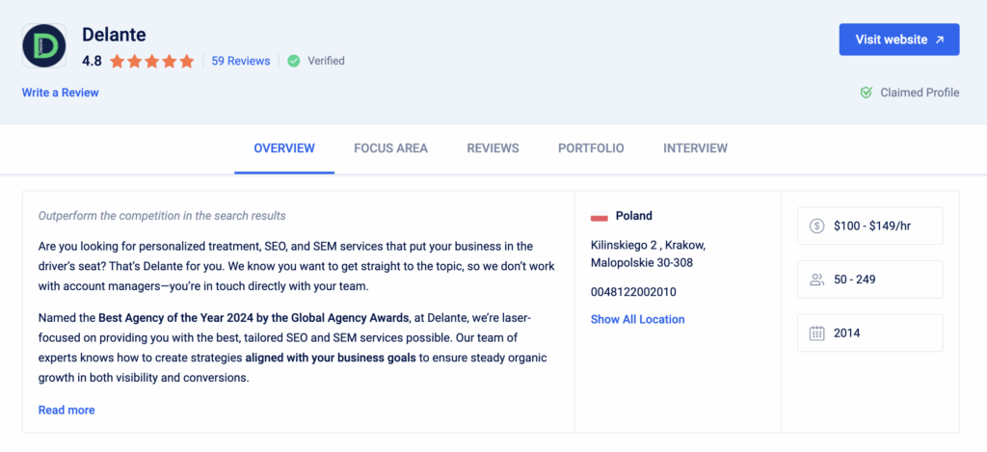This screenshot has width=987, height=452.
Task: Go to the Reviews tab
Action: (493, 148)
